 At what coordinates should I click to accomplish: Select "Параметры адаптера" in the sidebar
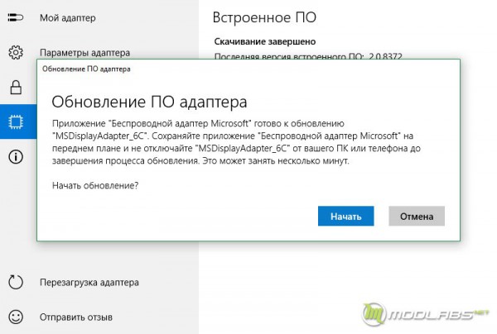pos(84,50)
